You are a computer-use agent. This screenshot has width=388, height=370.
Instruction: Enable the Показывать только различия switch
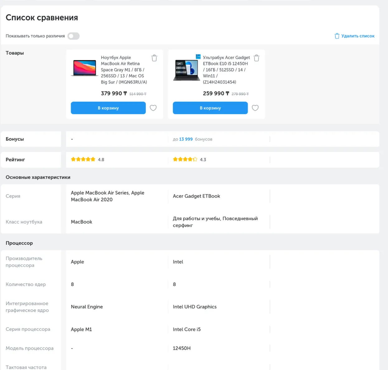click(73, 36)
